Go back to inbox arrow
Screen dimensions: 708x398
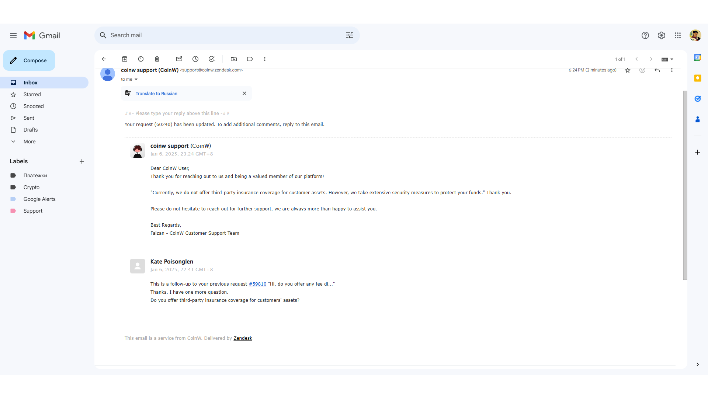click(104, 59)
